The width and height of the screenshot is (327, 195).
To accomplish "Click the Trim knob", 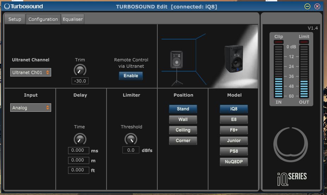I will 80,70.
